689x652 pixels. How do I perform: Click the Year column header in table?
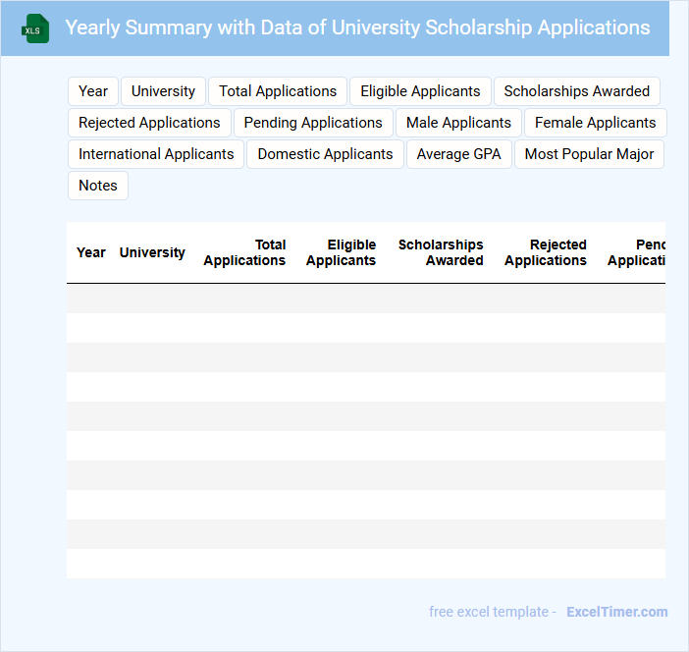click(x=90, y=252)
